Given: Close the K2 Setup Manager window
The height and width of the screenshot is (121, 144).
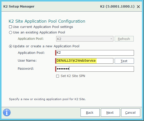Looking at the screenshot, I should pos(138,7).
